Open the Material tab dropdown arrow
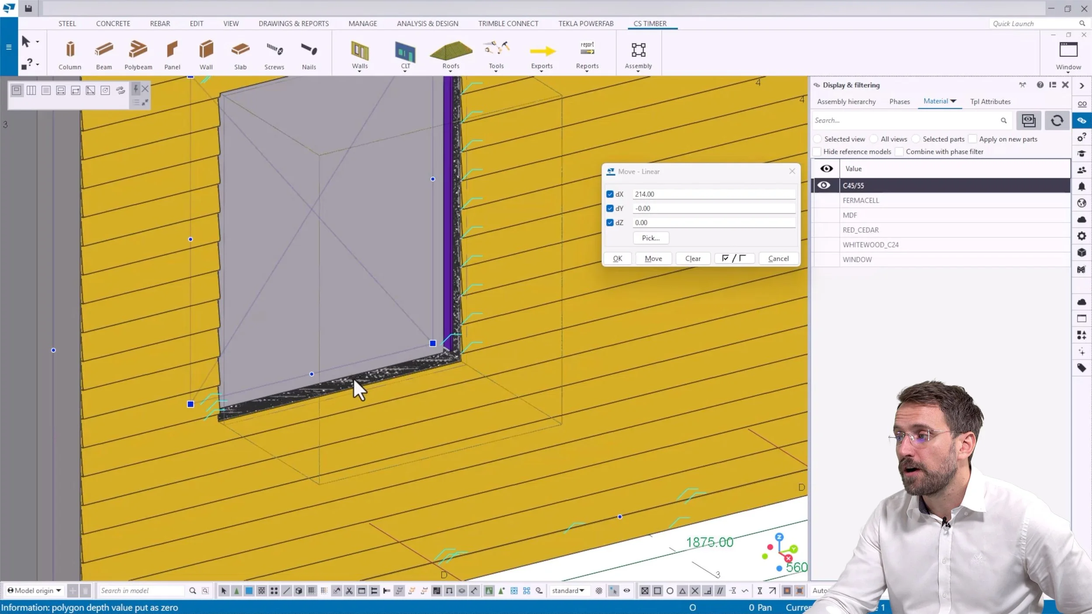Image resolution: width=1092 pixels, height=614 pixels. point(953,101)
